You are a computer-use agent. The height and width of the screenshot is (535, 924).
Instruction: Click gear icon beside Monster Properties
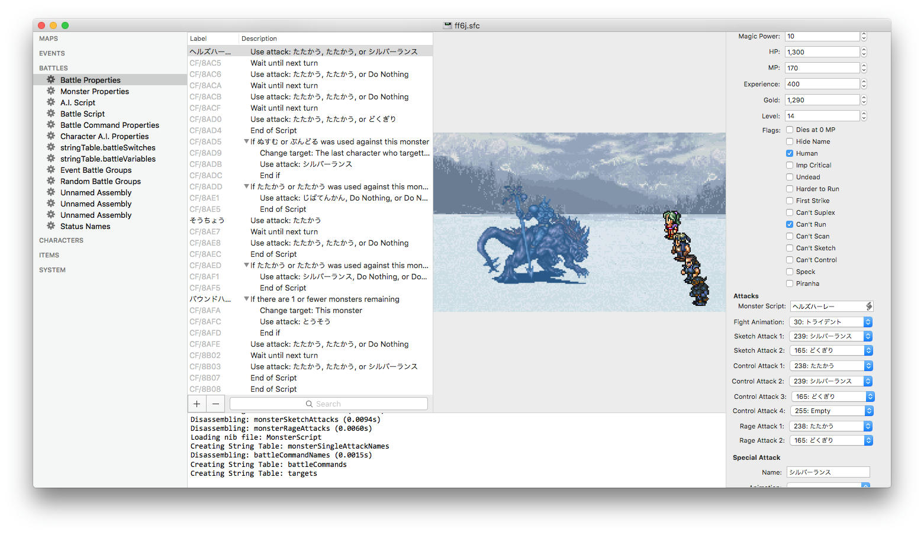(x=51, y=91)
